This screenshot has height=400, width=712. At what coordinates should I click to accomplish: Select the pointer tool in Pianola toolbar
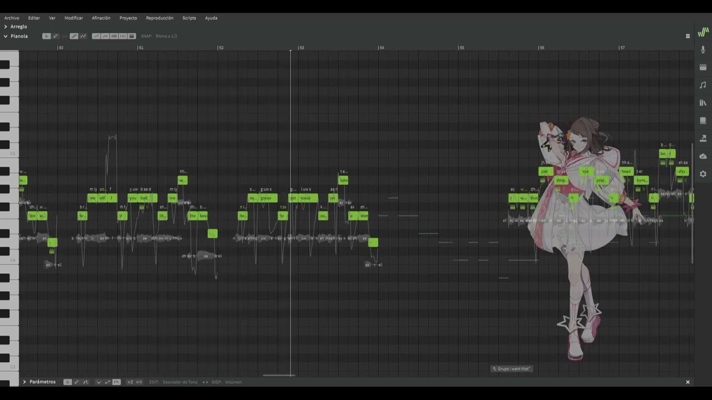(47, 36)
